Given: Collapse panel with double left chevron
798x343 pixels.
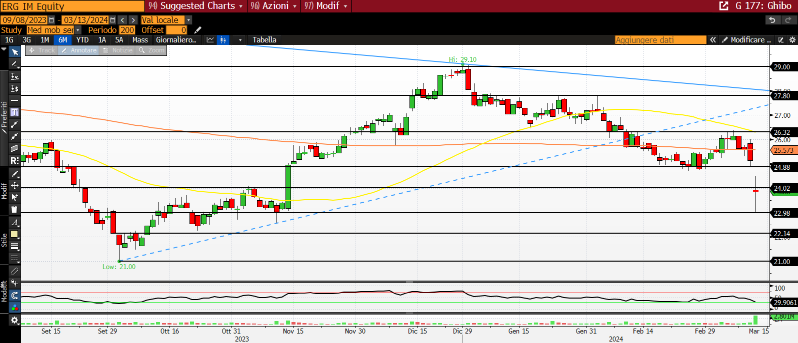Looking at the screenshot, I should [713, 40].
